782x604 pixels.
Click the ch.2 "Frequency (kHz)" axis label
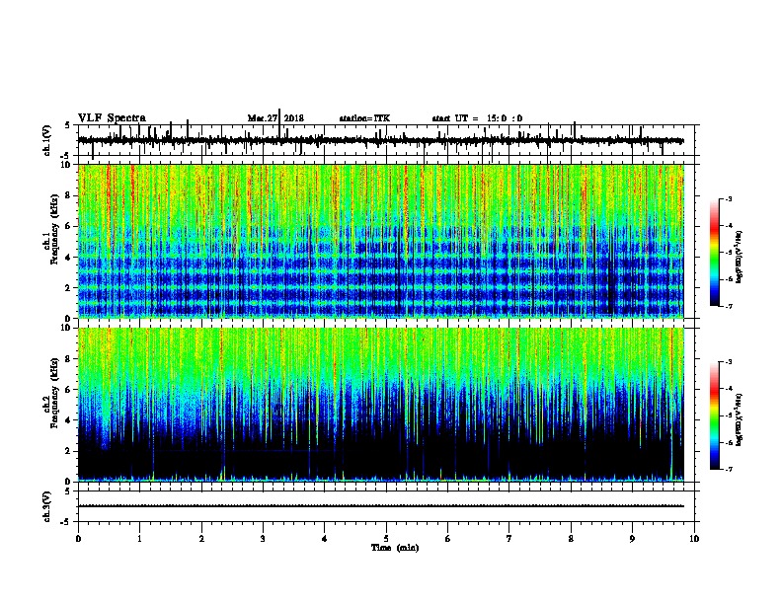[54, 393]
